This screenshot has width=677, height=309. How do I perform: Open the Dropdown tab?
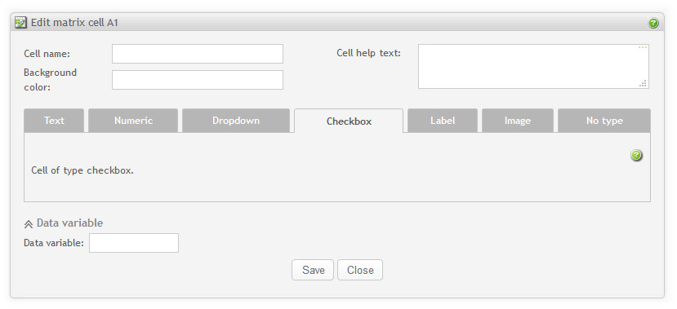pyautogui.click(x=236, y=121)
